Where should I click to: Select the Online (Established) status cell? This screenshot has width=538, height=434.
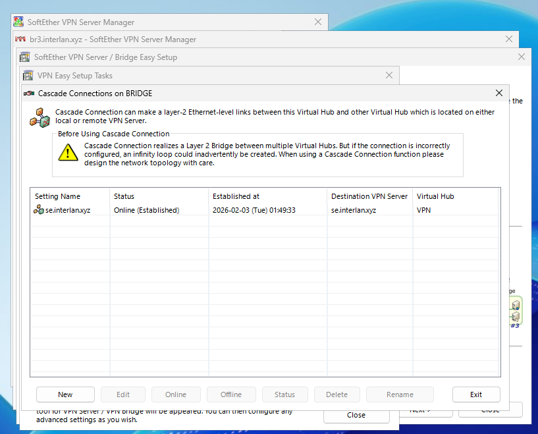(x=146, y=210)
